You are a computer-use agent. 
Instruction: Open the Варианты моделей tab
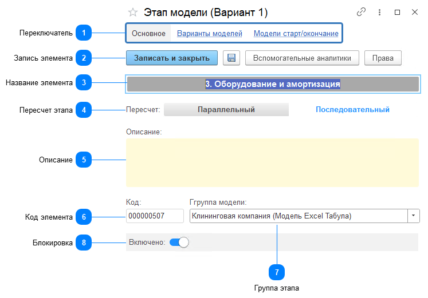210,34
